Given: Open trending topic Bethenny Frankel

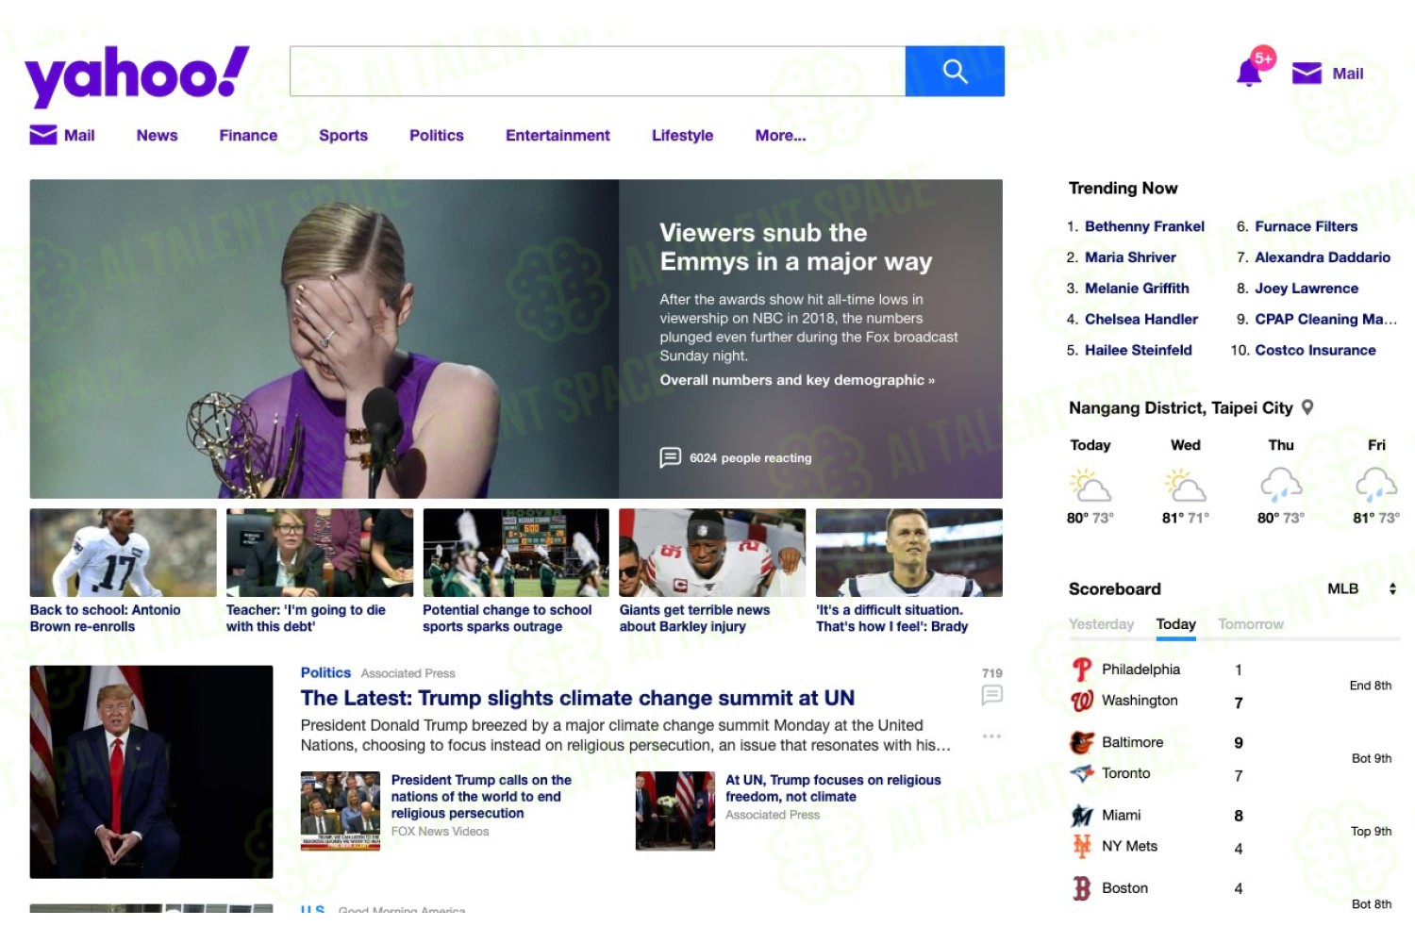Looking at the screenshot, I should (x=1144, y=226).
